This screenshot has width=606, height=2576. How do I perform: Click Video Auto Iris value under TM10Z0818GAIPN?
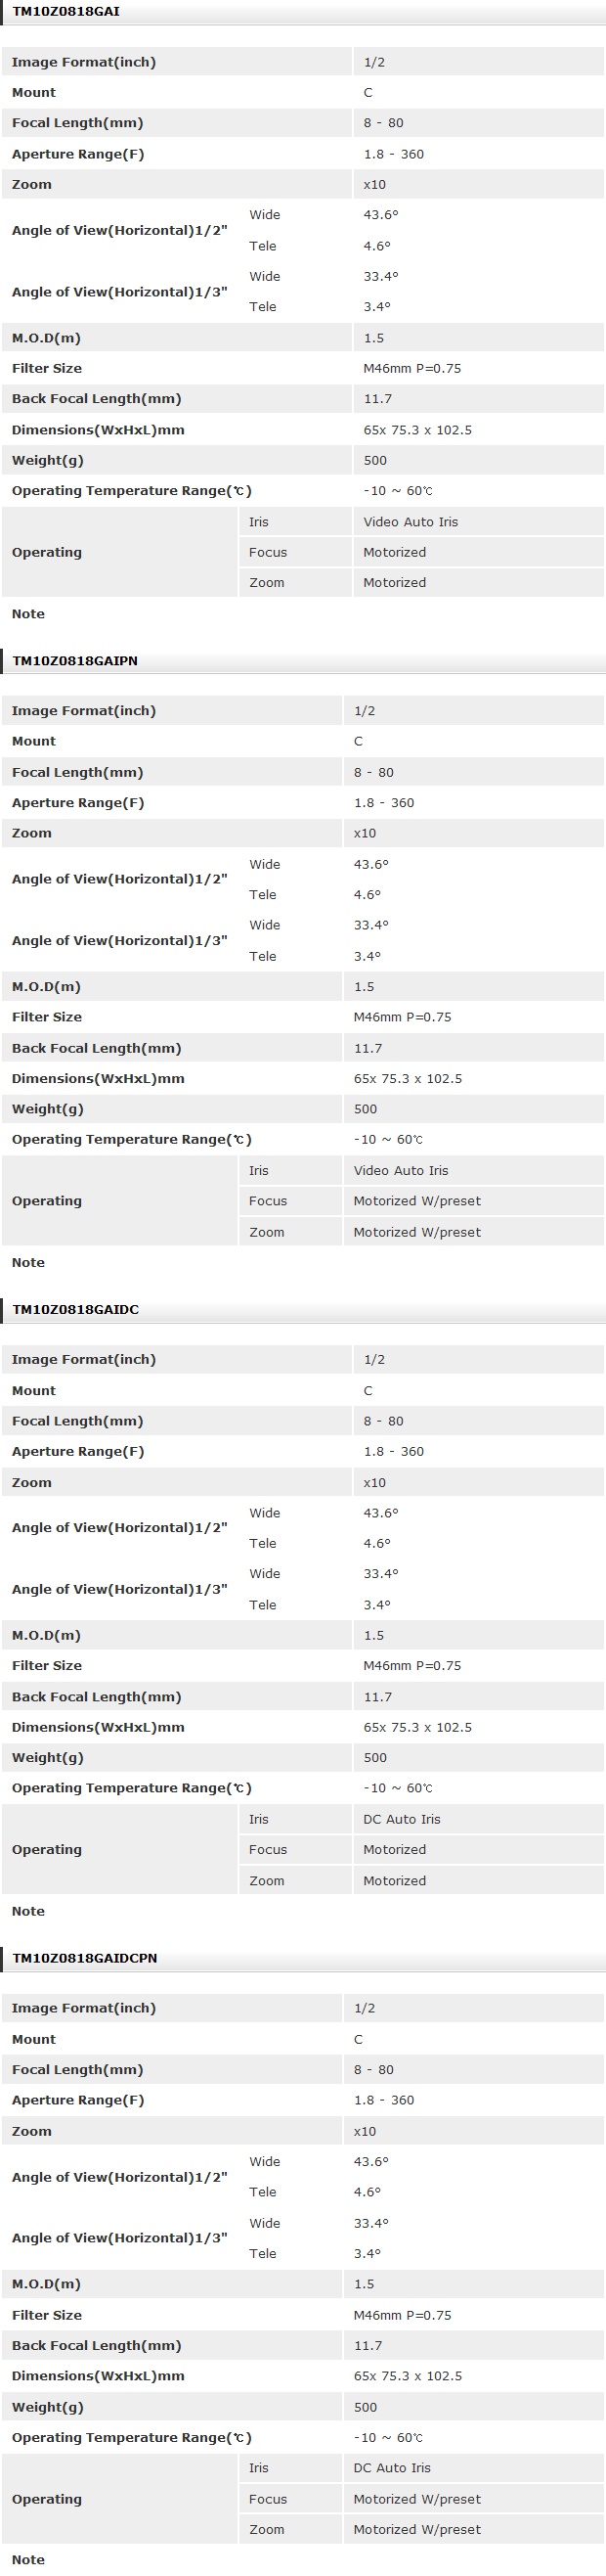[401, 1170]
